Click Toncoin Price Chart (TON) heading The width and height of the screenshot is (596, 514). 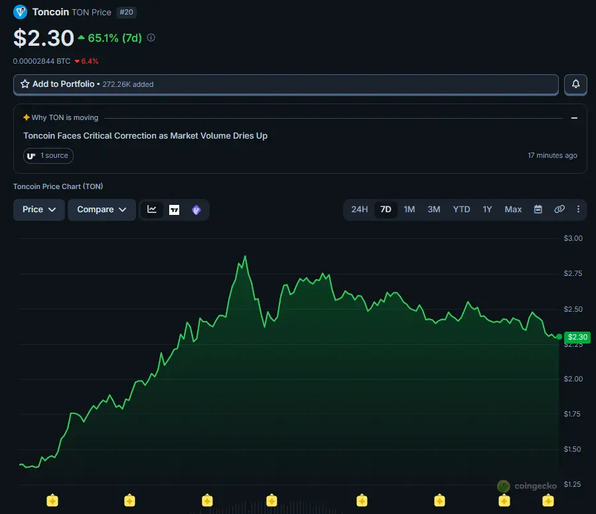58,186
